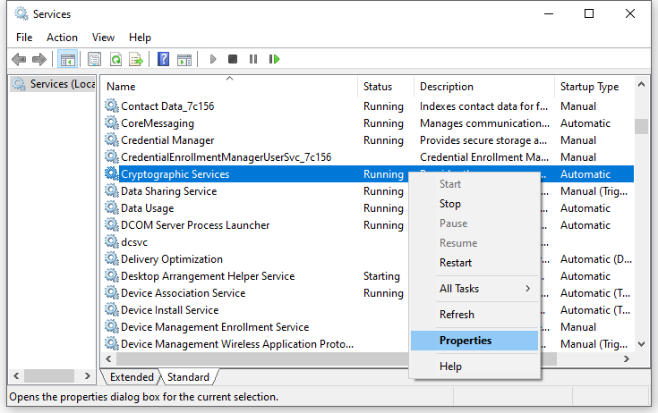658x413 pixels.
Task: Click the Properties toolbar icon
Action: [94, 59]
